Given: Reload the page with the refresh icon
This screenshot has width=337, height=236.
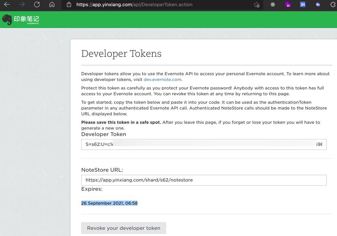Looking at the screenshot, I should point(37,4).
